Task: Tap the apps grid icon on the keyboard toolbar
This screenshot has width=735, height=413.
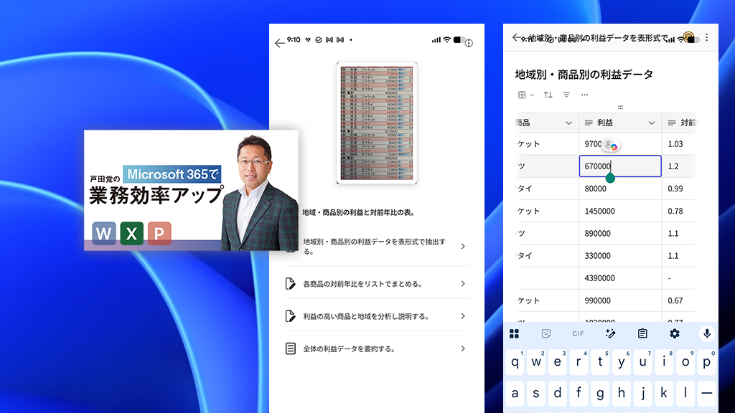Action: point(514,333)
